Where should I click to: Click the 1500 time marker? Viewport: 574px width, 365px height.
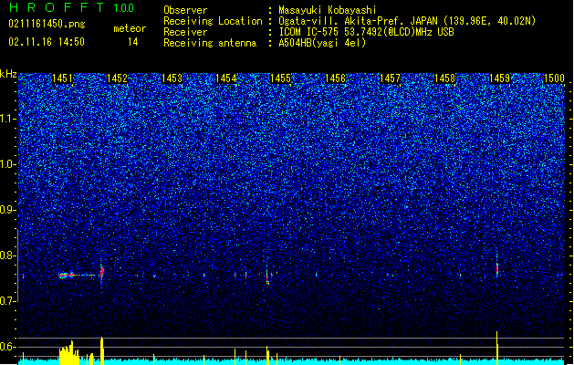coord(554,78)
